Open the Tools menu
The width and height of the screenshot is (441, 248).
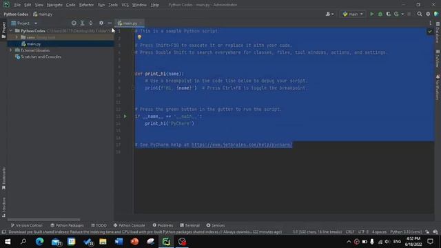pyautogui.click(x=113, y=5)
